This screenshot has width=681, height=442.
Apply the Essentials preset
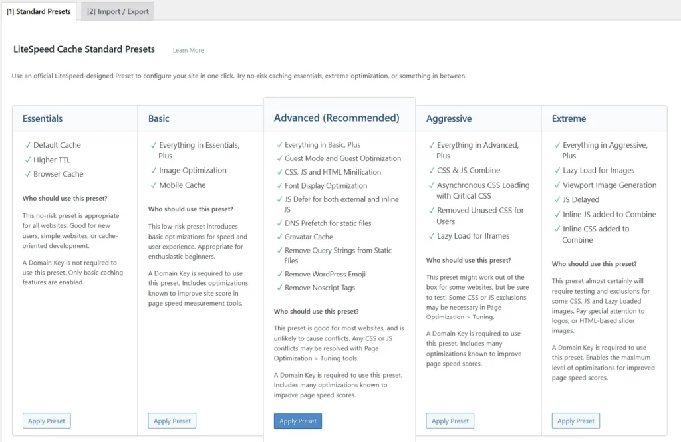tap(47, 421)
